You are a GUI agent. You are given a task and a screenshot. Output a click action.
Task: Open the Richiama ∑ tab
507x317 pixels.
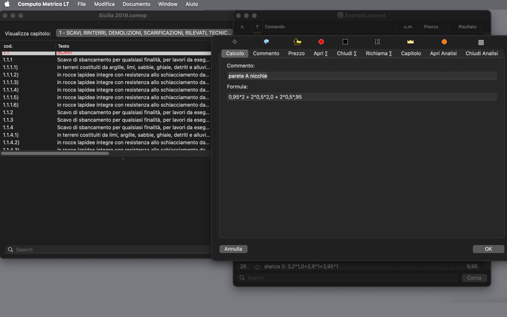378,53
